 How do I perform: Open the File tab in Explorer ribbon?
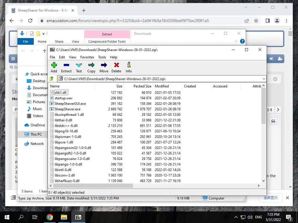[26, 42]
